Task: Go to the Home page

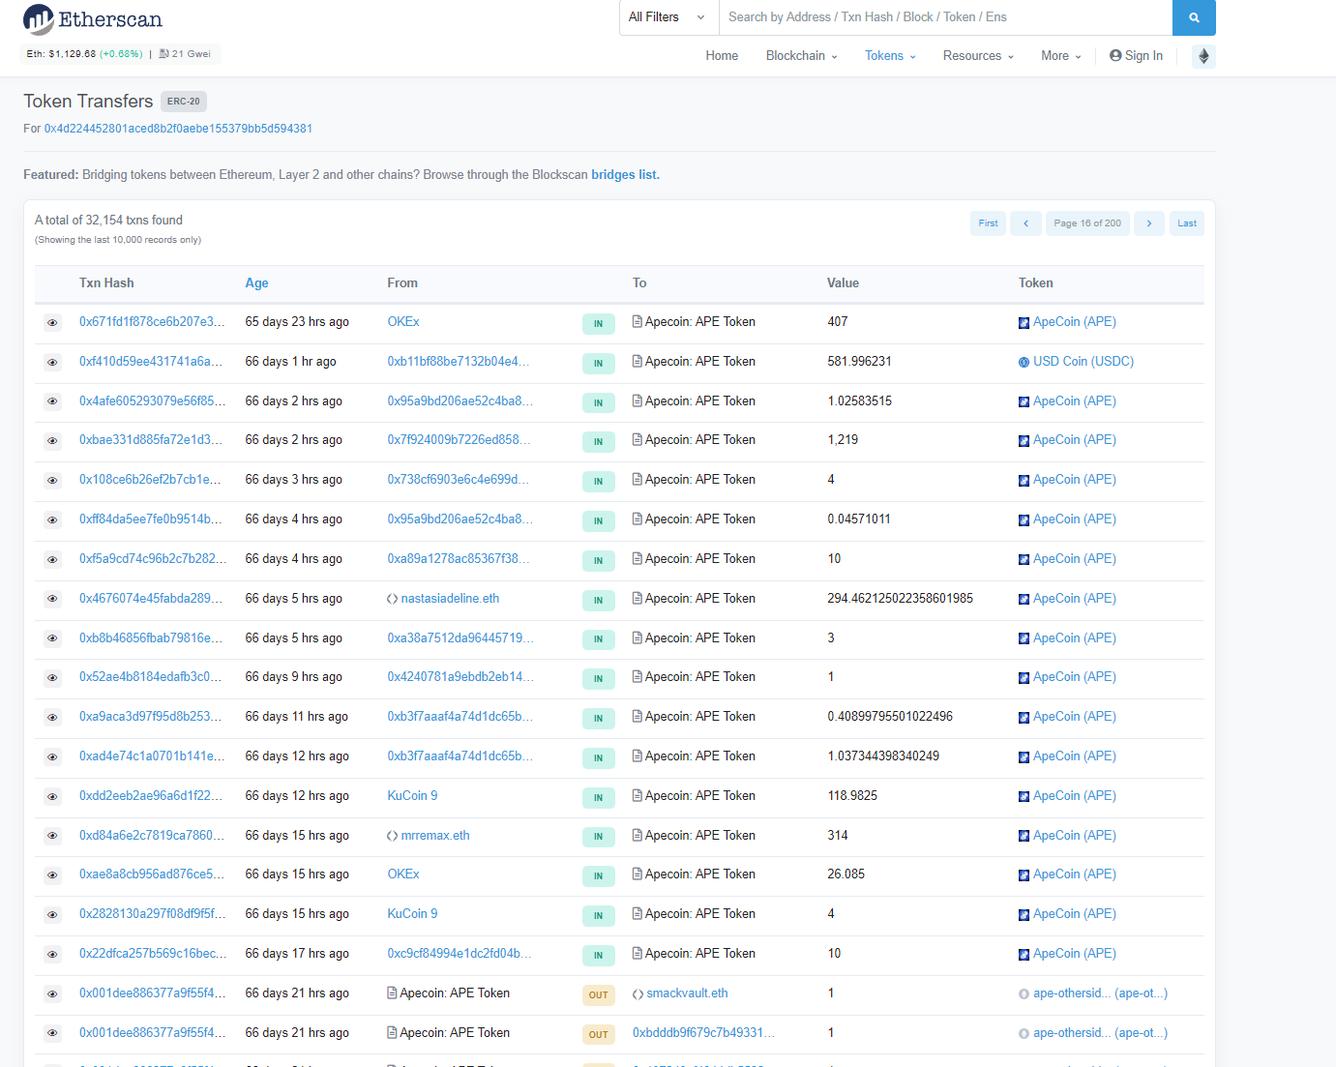Action: pyautogui.click(x=722, y=56)
